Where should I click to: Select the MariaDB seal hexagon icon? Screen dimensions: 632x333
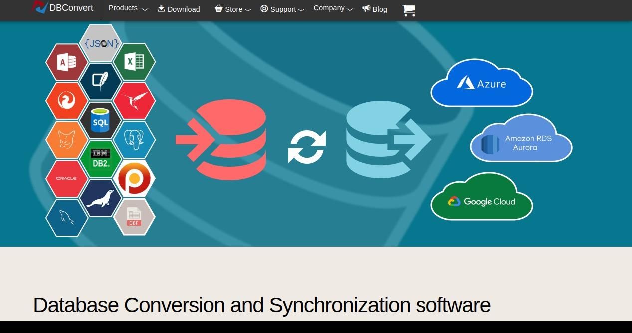pos(101,198)
